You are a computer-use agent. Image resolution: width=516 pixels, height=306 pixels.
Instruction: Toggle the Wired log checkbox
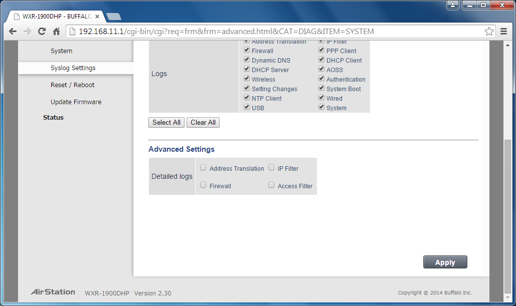[321, 98]
